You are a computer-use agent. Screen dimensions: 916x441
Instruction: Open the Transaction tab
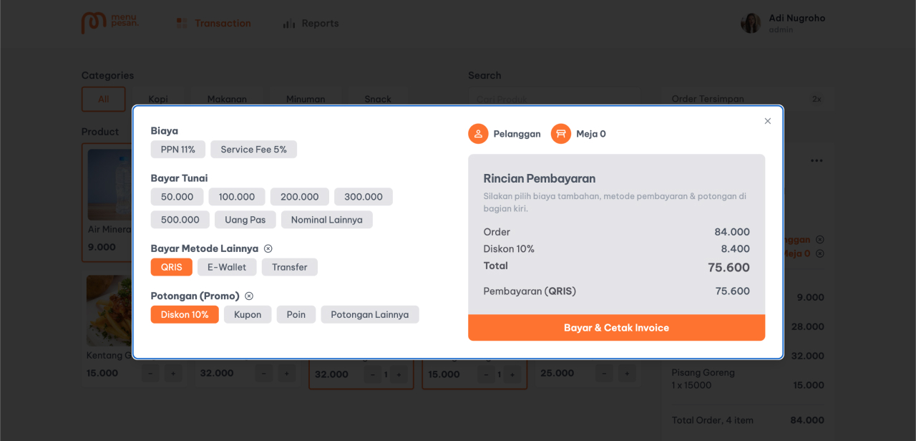pyautogui.click(x=214, y=23)
